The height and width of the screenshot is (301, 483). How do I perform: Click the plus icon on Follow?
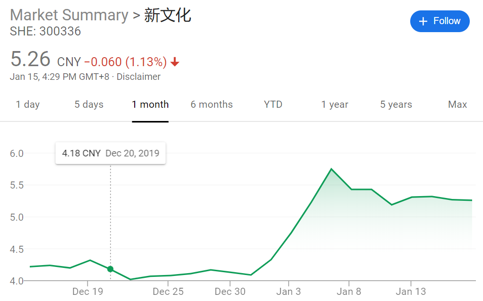423,21
